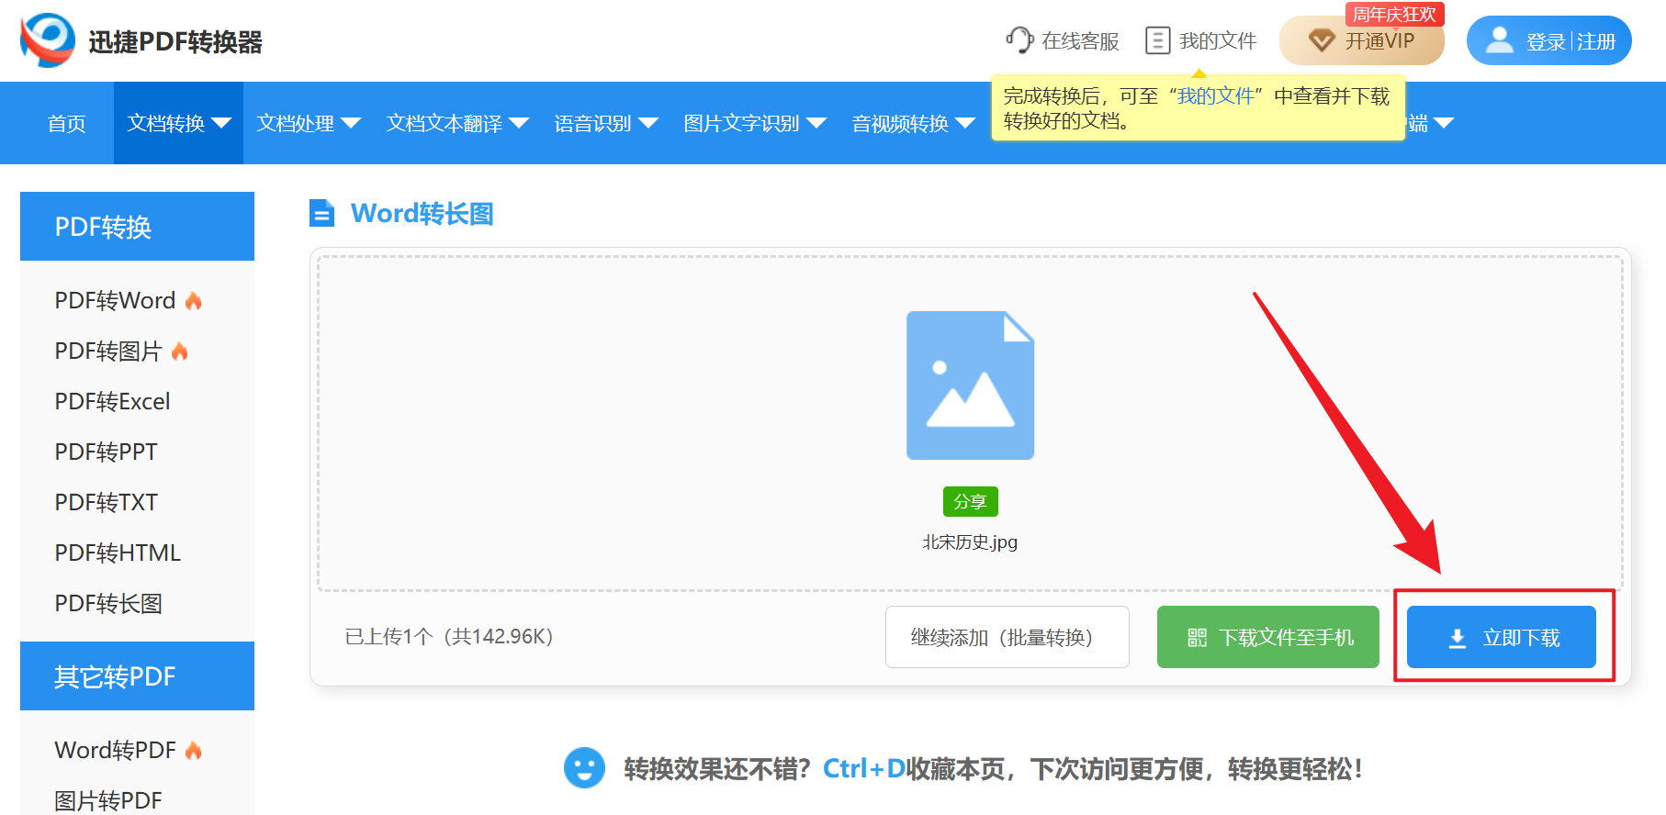The width and height of the screenshot is (1666, 815).
Task: Select PDF转PPT in the sidebar
Action: (106, 452)
